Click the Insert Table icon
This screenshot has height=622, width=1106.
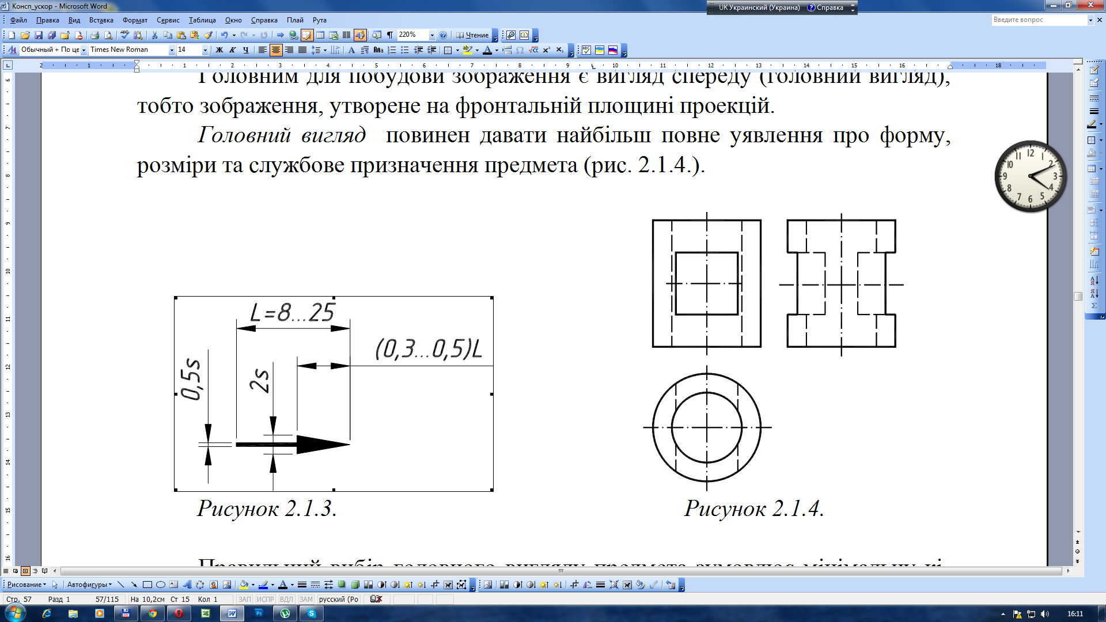coord(320,35)
